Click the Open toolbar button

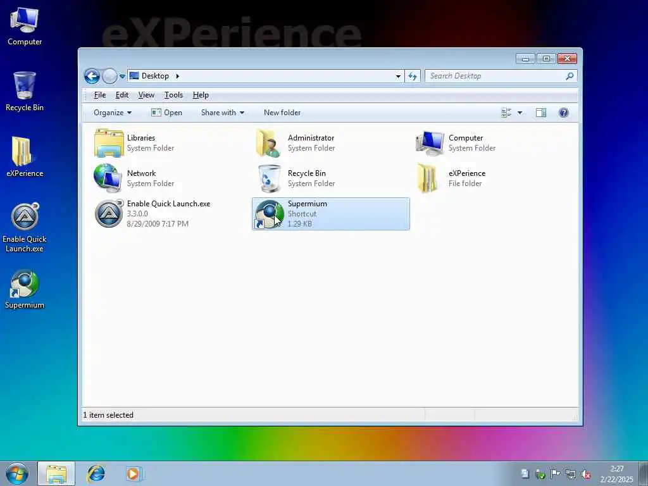click(x=166, y=113)
